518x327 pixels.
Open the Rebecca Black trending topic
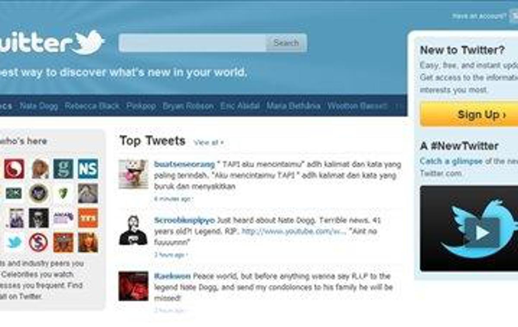pos(92,106)
